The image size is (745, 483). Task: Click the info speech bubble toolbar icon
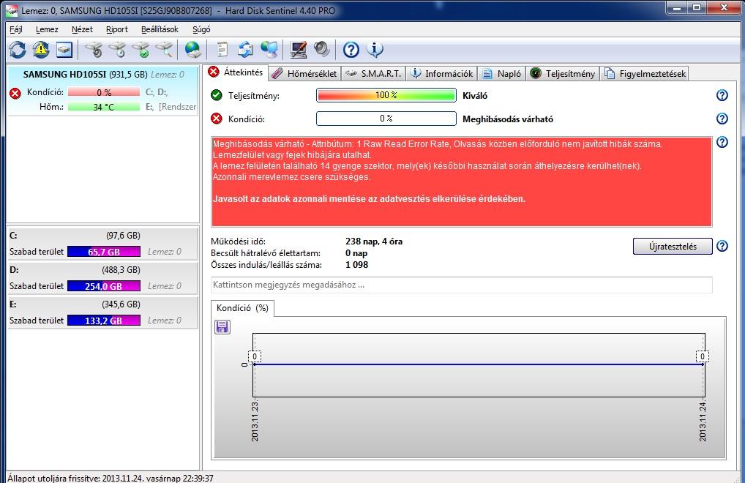pyautogui.click(x=375, y=49)
